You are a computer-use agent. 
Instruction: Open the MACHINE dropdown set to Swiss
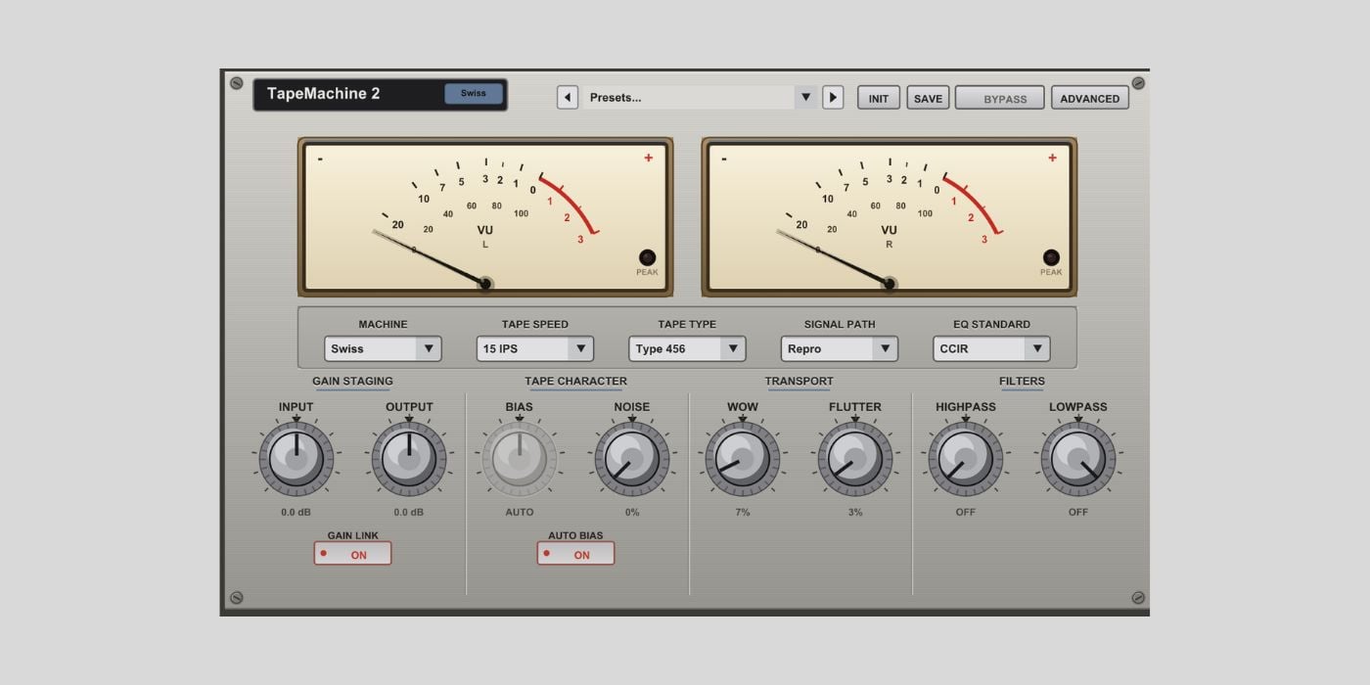(x=383, y=348)
